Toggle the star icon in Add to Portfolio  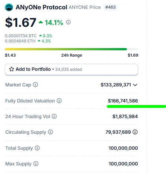pyautogui.click(x=12, y=69)
